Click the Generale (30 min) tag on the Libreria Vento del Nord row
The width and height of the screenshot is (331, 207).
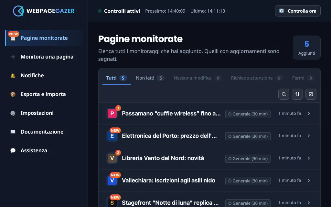(x=248, y=158)
